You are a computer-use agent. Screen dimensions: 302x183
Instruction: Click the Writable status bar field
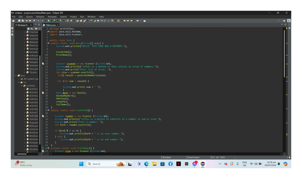(x=174, y=157)
